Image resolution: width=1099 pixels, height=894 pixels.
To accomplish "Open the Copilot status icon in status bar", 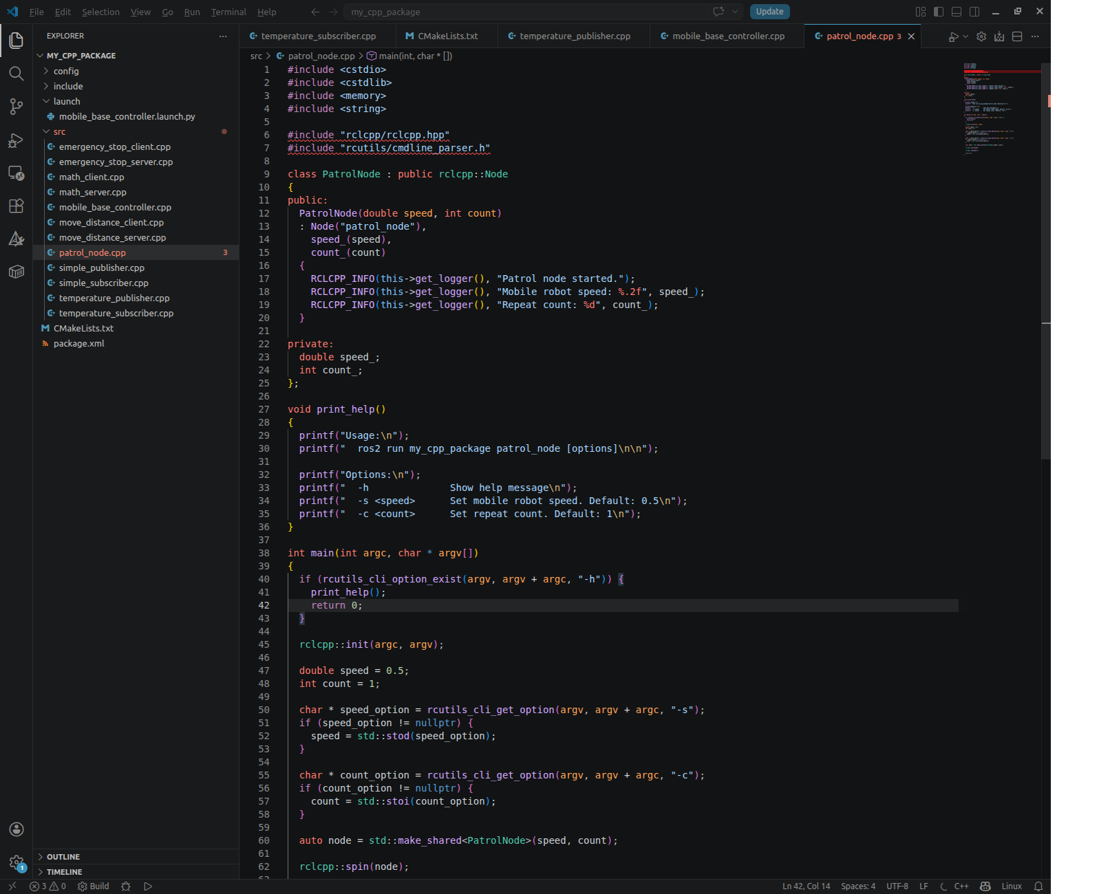I will [x=985, y=886].
